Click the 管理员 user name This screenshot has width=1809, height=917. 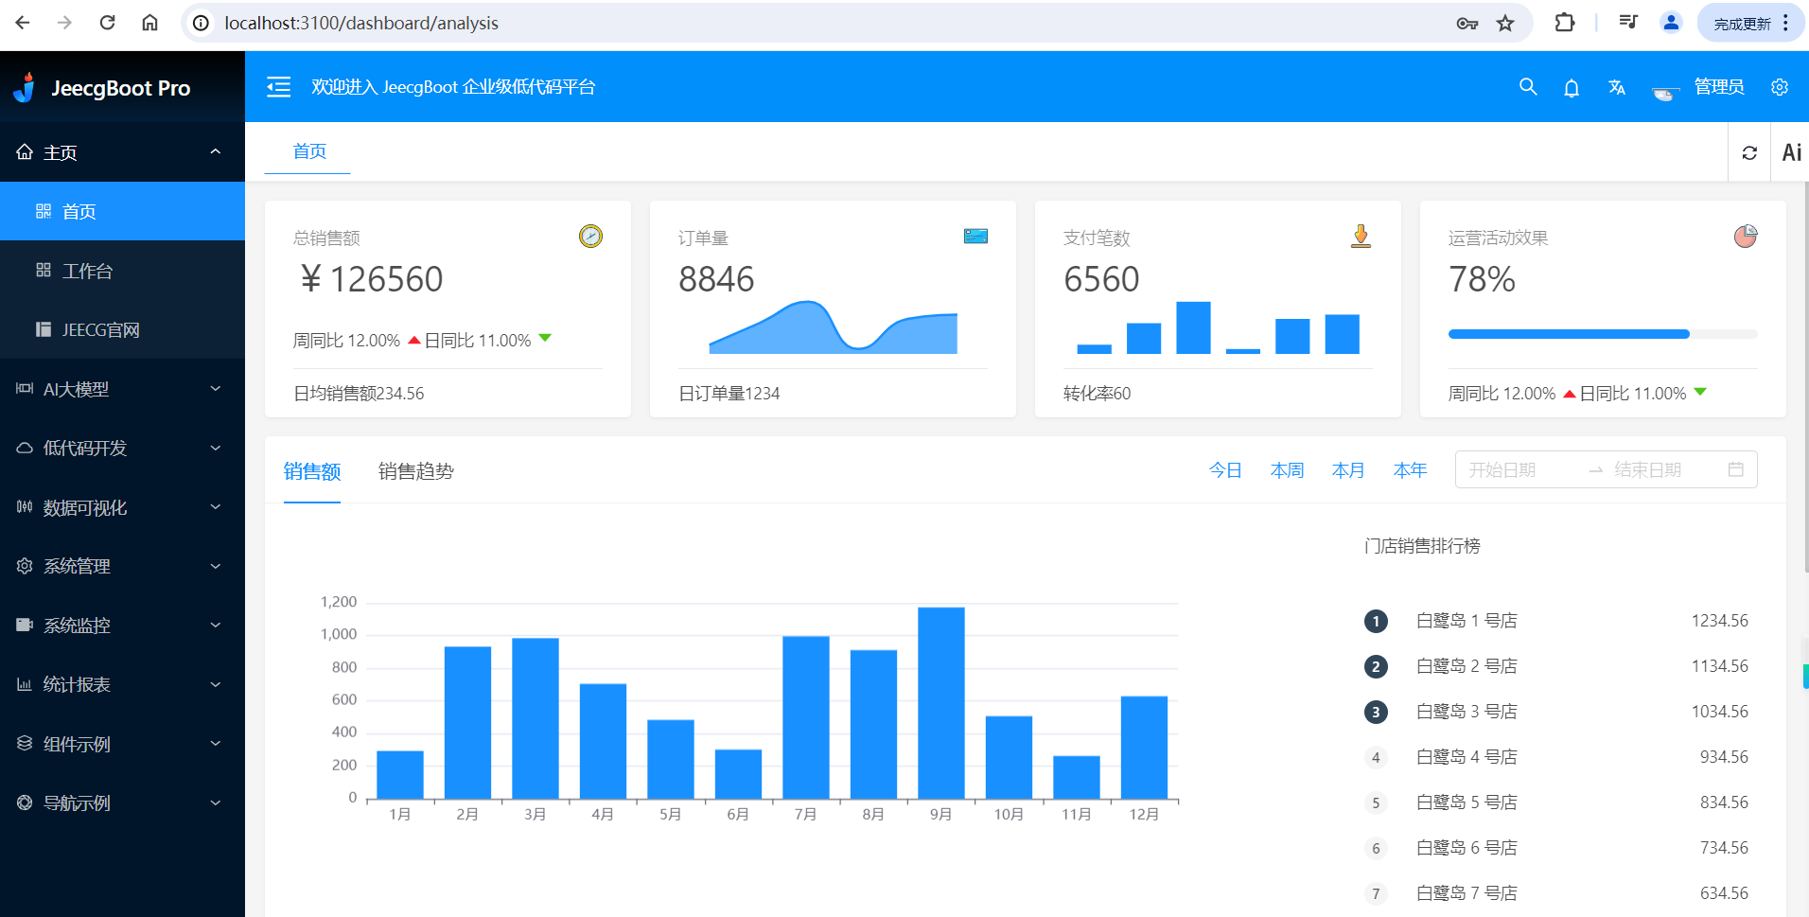click(x=1719, y=87)
